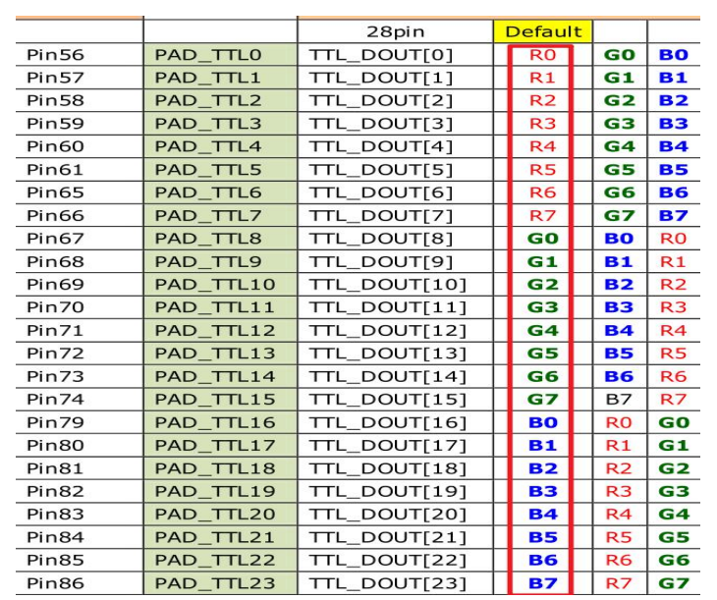The image size is (717, 600).
Task: Click green G4 in the Pin83 row
Action: [674, 514]
